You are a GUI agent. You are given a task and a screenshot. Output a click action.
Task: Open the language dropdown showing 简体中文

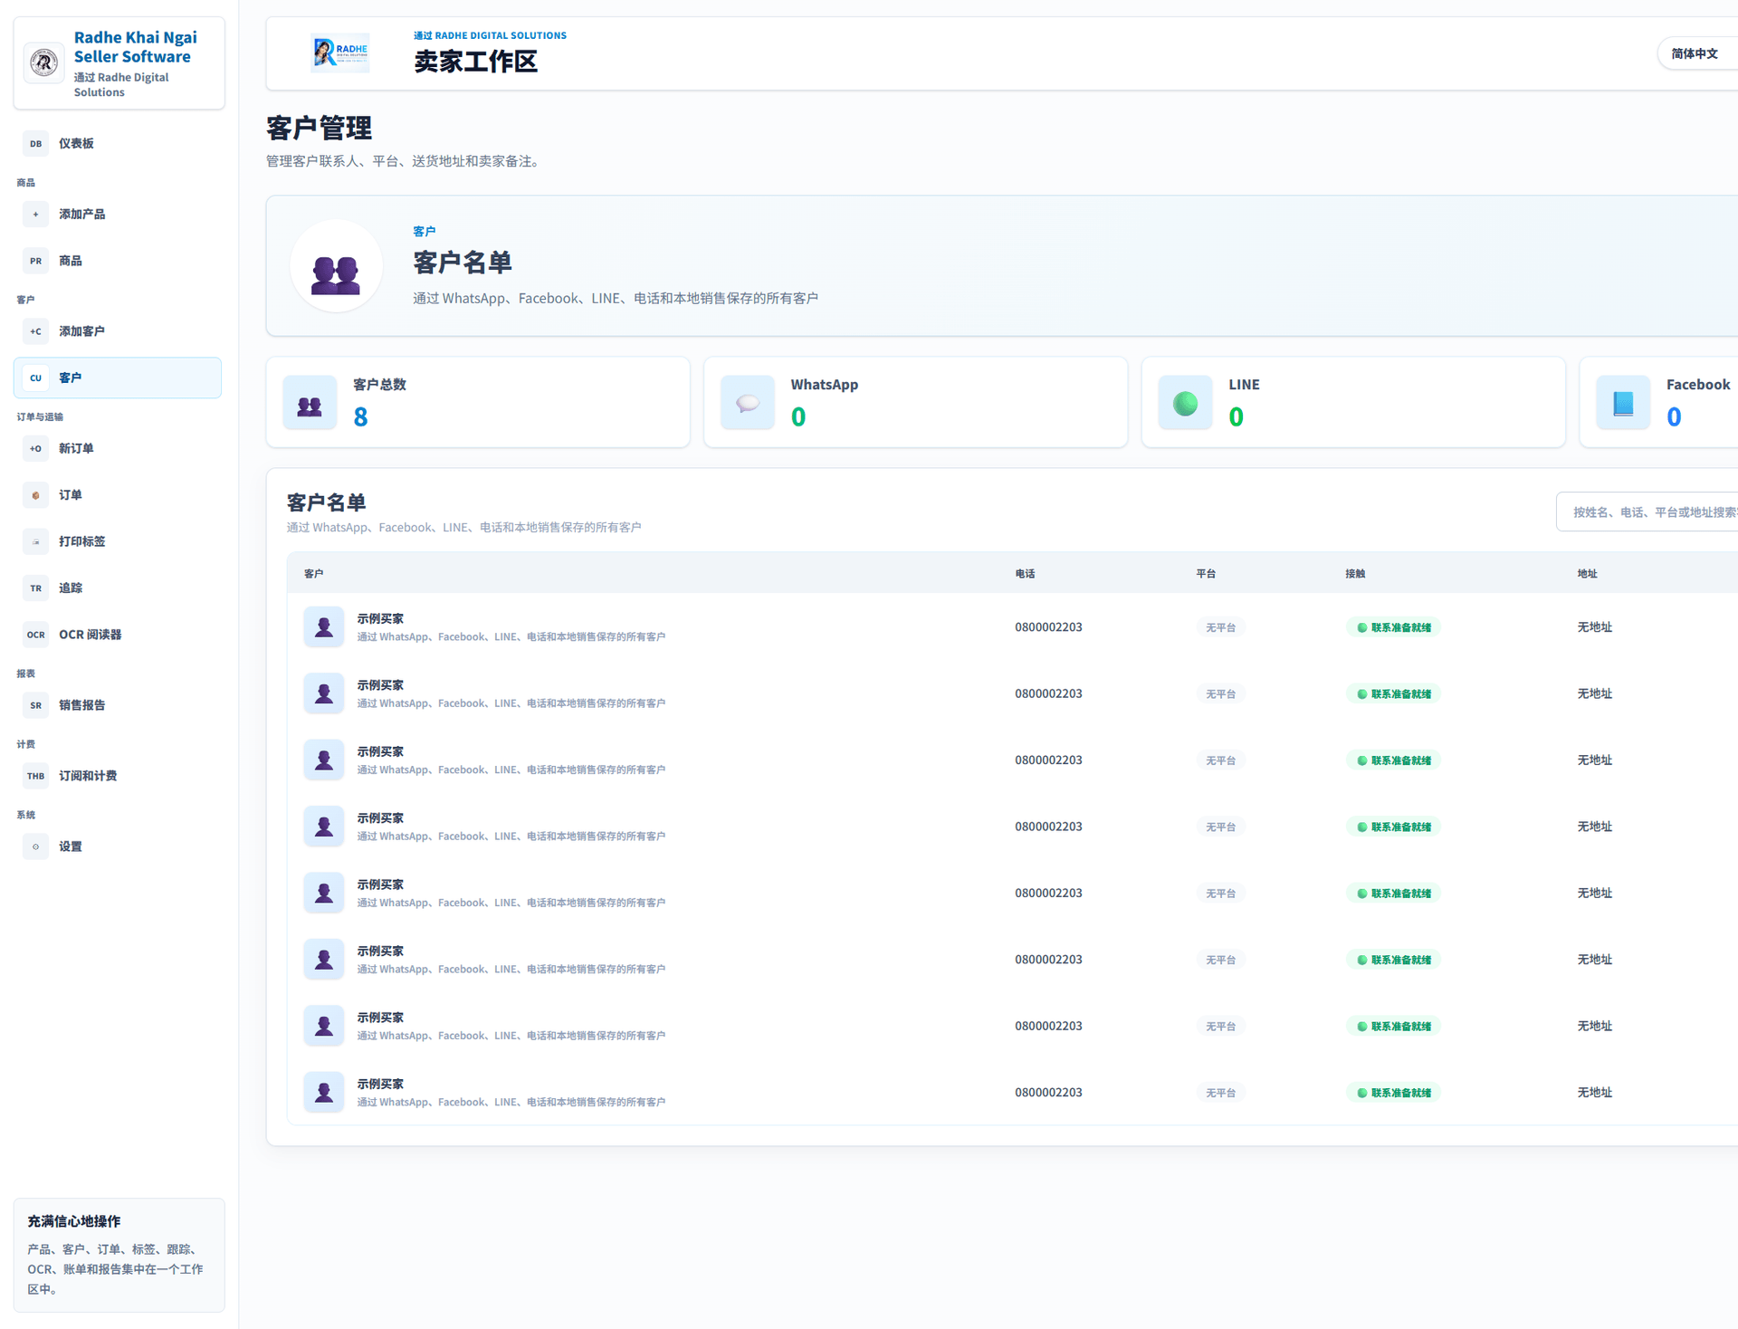pos(1696,53)
